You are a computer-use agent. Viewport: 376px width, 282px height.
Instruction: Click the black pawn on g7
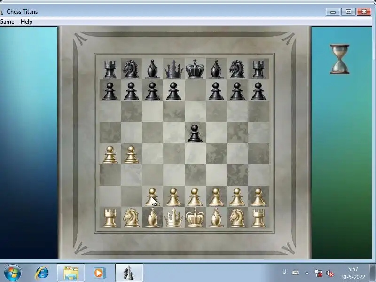pyautogui.click(x=237, y=91)
